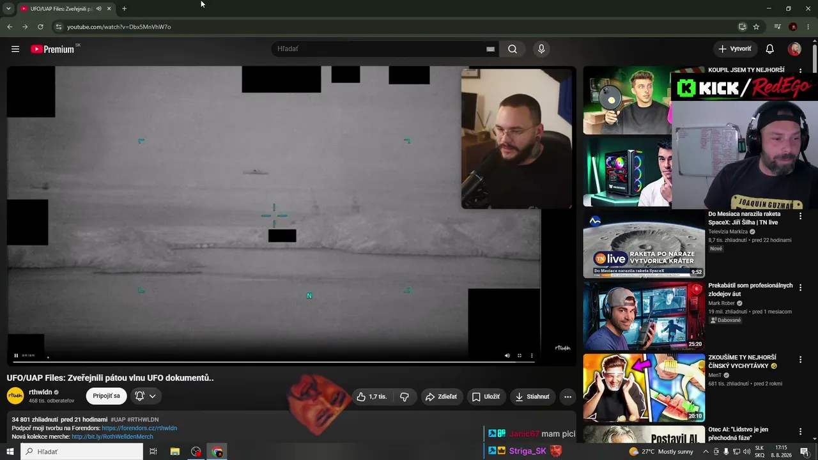
Task: Click the Vytvoriť create button
Action: (x=735, y=49)
